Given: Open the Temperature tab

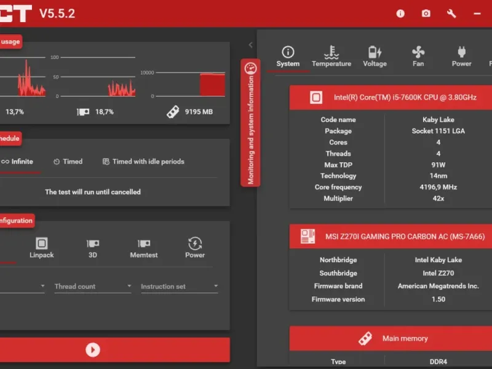Looking at the screenshot, I should [x=331, y=57].
